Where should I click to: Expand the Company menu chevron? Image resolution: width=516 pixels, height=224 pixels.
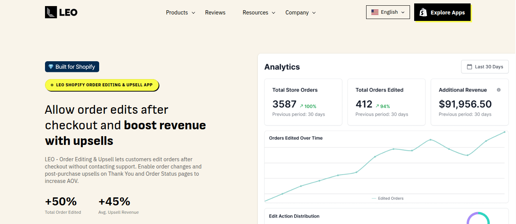pyautogui.click(x=314, y=13)
